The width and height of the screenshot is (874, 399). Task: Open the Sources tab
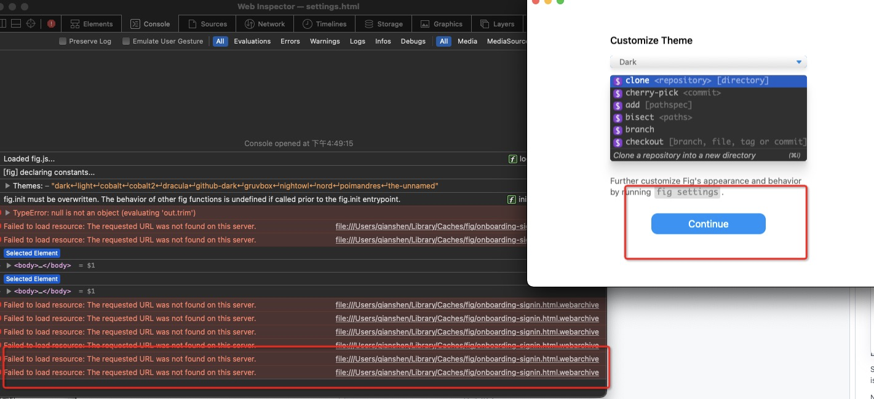207,23
